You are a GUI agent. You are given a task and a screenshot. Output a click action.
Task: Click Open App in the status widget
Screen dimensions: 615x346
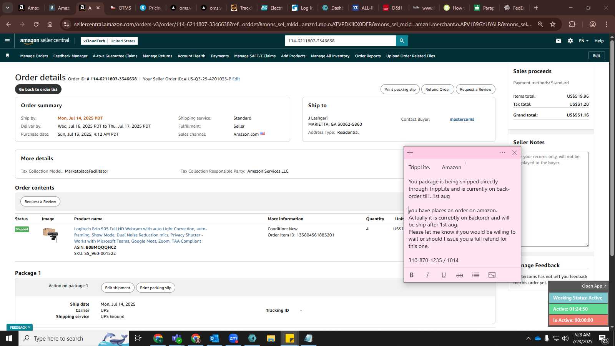594,286
